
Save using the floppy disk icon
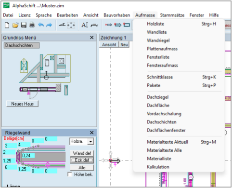pos(24,25)
